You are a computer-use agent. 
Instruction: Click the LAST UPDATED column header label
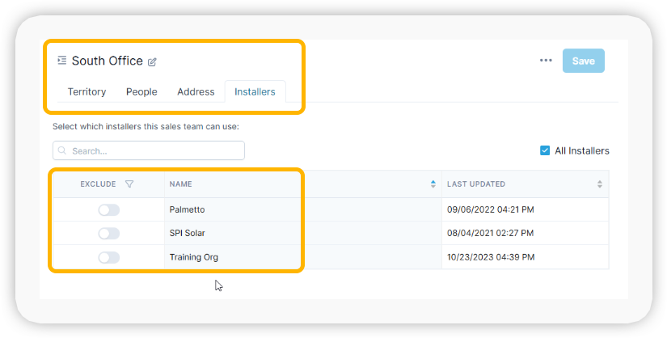476,184
